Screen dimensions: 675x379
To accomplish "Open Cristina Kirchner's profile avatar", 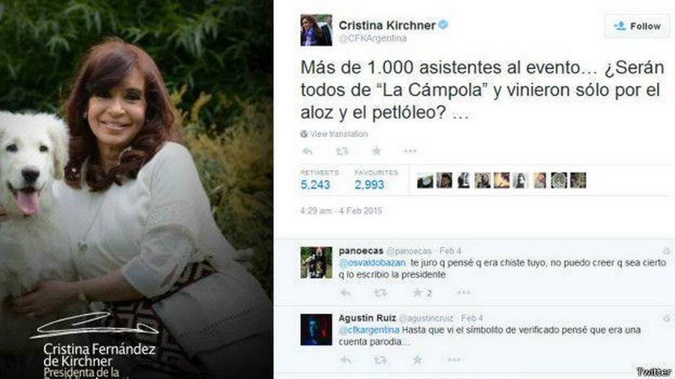I will point(316,30).
